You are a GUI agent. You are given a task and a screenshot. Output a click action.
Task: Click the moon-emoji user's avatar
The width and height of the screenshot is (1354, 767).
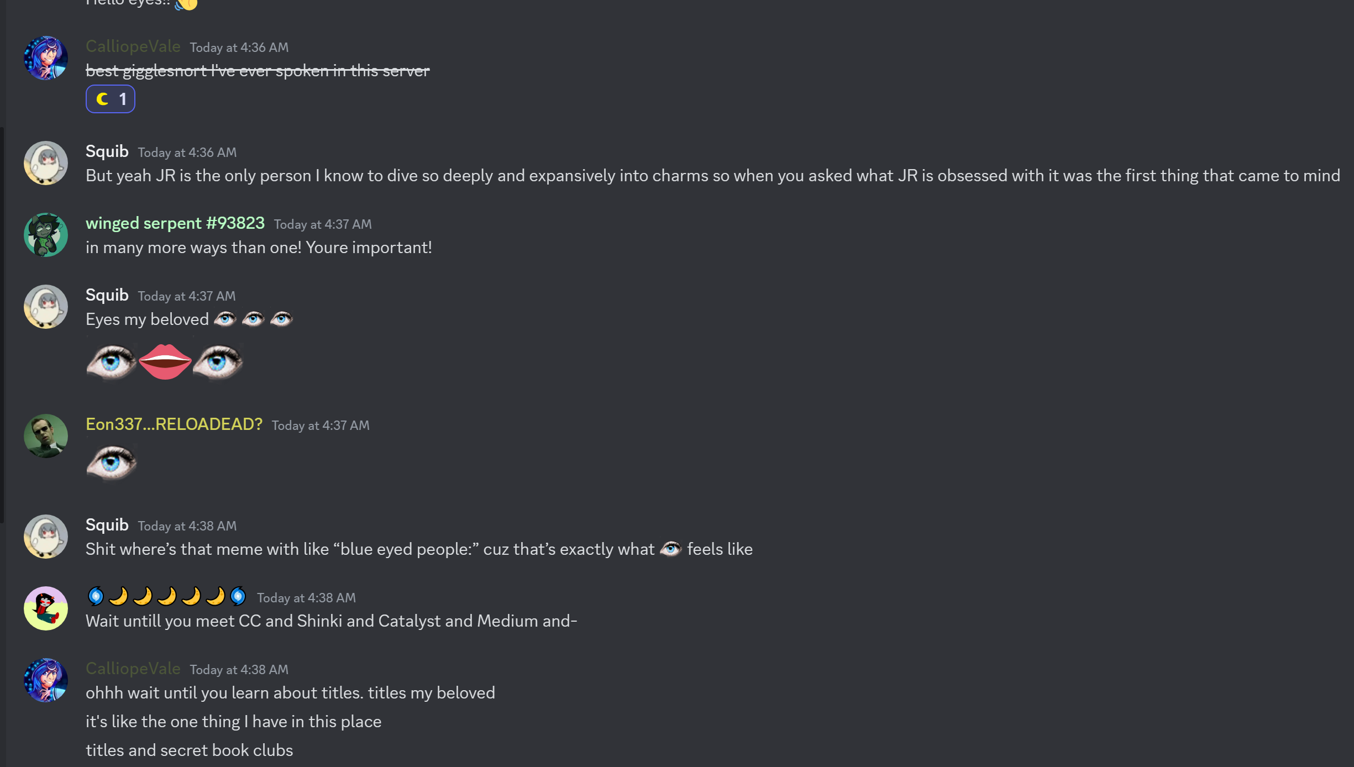point(46,608)
